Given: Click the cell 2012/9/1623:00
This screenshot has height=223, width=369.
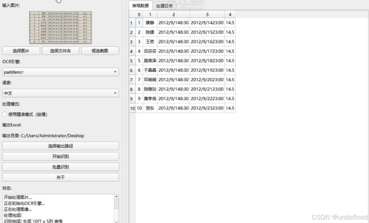Looking at the screenshot, I should (207, 42).
